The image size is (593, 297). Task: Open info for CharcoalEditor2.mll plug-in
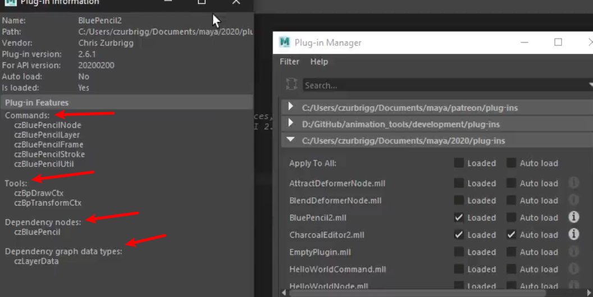pyautogui.click(x=573, y=234)
